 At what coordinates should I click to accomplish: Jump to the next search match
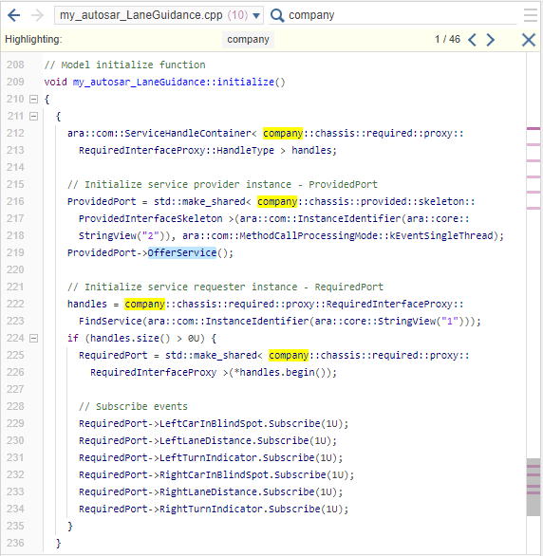(x=490, y=40)
